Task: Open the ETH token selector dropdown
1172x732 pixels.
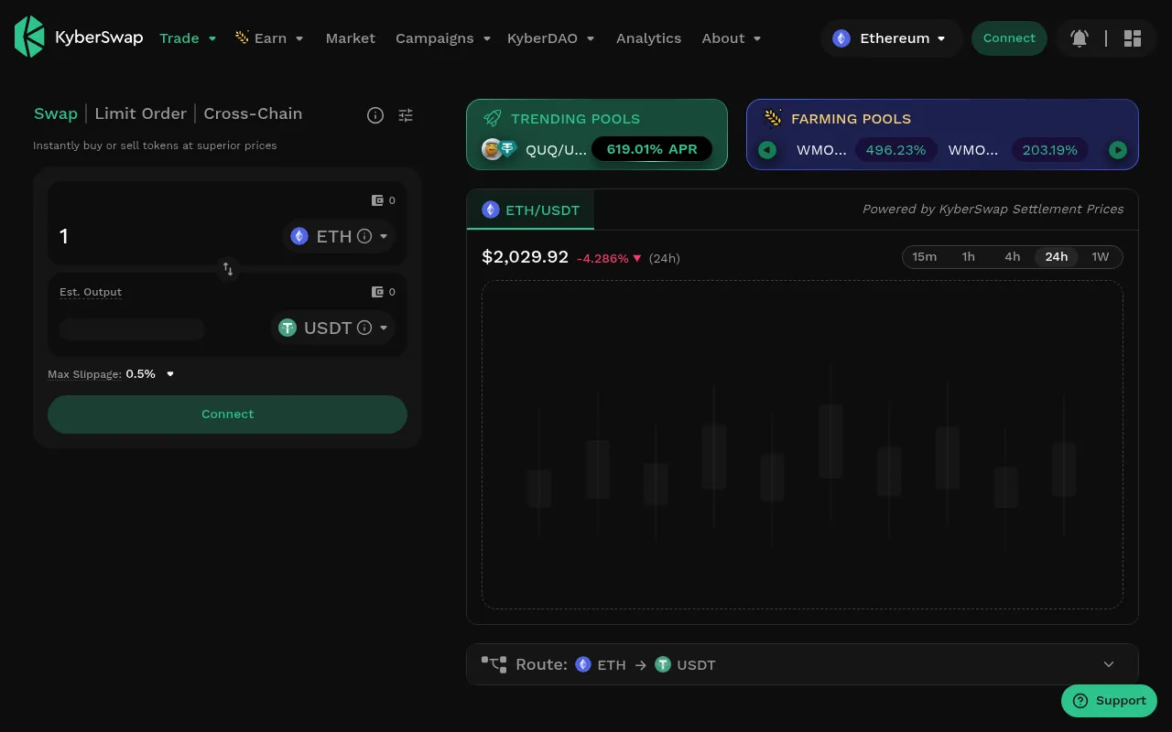Action: coord(339,236)
